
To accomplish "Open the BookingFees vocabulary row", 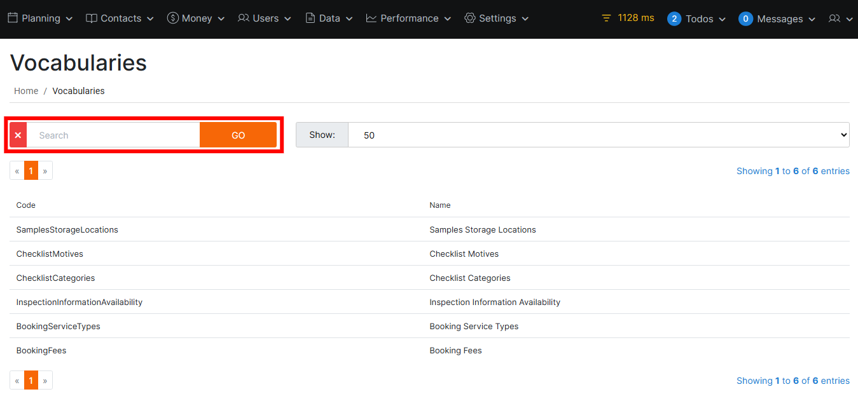I will click(x=41, y=351).
